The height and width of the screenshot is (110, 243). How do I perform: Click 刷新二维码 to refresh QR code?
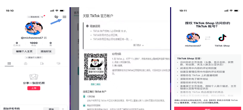[95, 84]
